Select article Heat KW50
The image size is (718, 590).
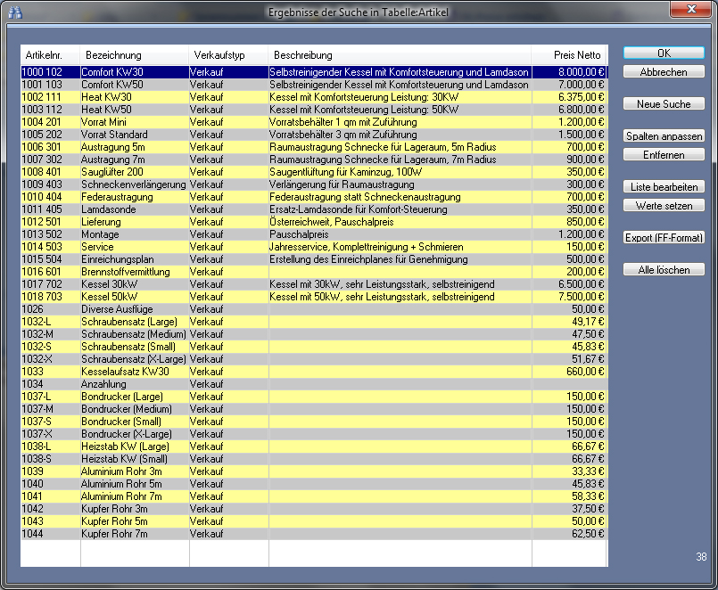(314, 110)
